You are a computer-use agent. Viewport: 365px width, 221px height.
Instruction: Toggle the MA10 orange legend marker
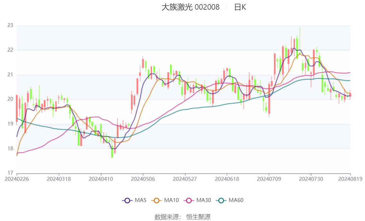(156, 200)
